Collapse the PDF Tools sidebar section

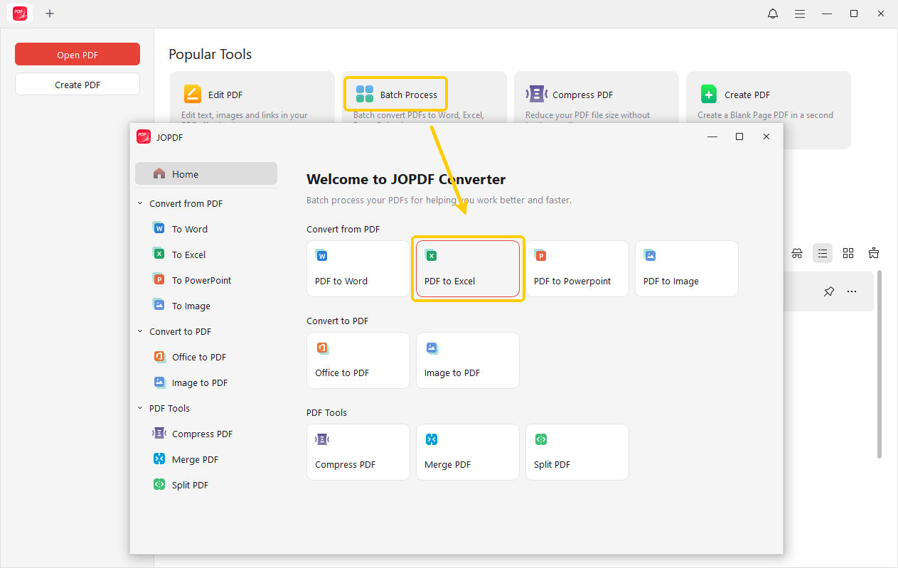tap(140, 408)
